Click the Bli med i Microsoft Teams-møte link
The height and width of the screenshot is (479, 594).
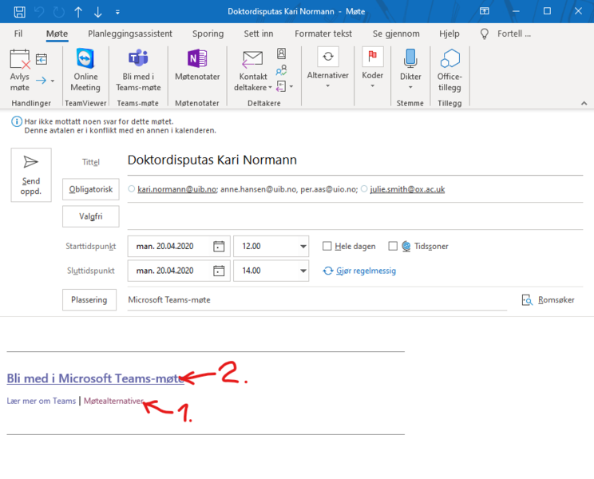click(x=95, y=378)
